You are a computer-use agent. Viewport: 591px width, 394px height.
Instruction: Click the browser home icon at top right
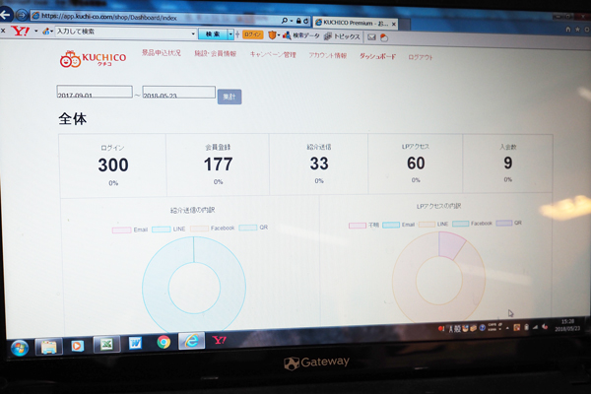(x=568, y=29)
